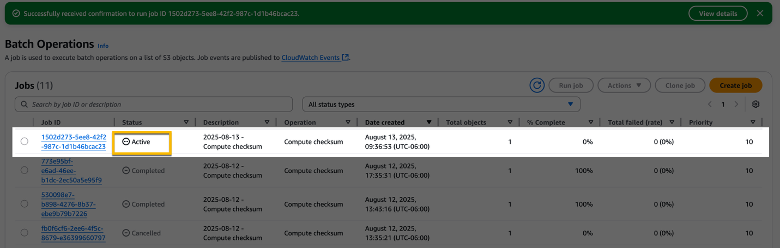Open job fb0f6cf6-2ee6-4f5c link

74,233
